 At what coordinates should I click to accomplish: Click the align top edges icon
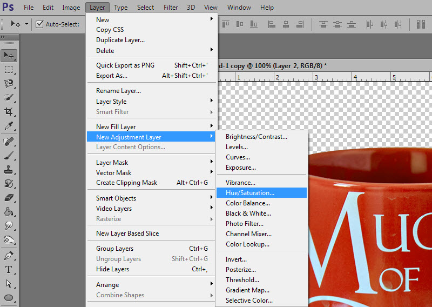226,24
